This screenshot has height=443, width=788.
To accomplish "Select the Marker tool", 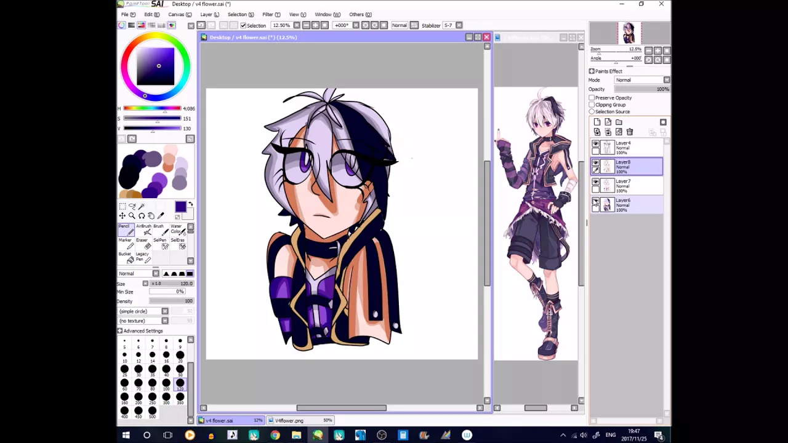I will 126,244.
